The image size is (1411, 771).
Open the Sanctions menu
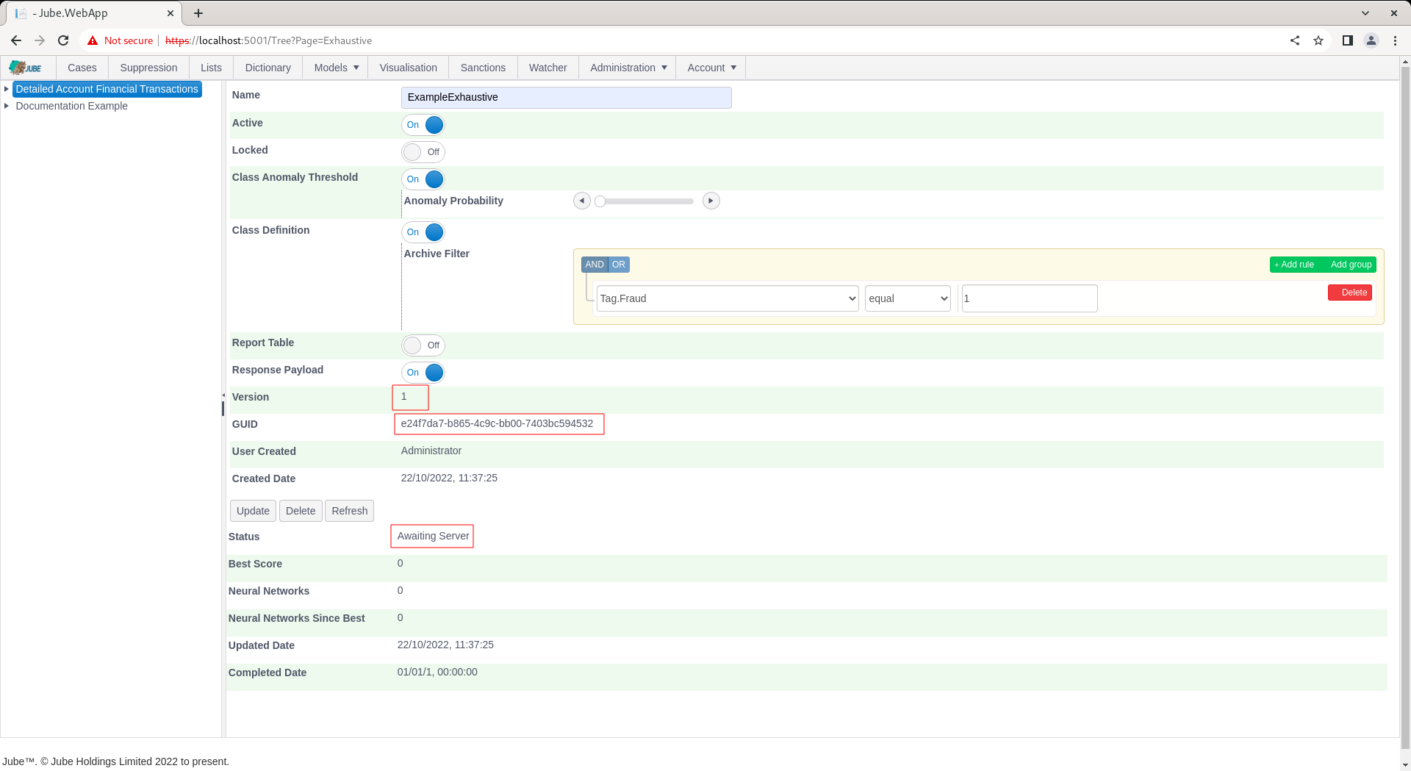click(x=483, y=68)
